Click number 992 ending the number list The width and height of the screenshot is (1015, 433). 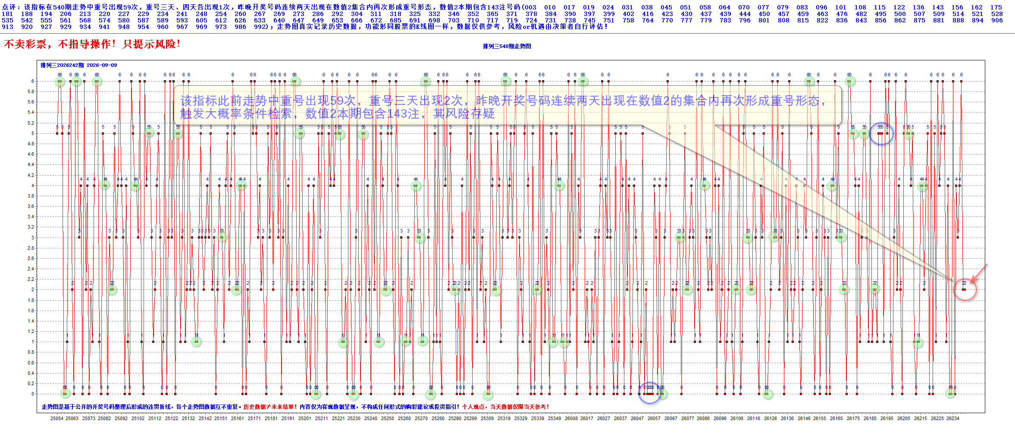pyautogui.click(x=260, y=27)
